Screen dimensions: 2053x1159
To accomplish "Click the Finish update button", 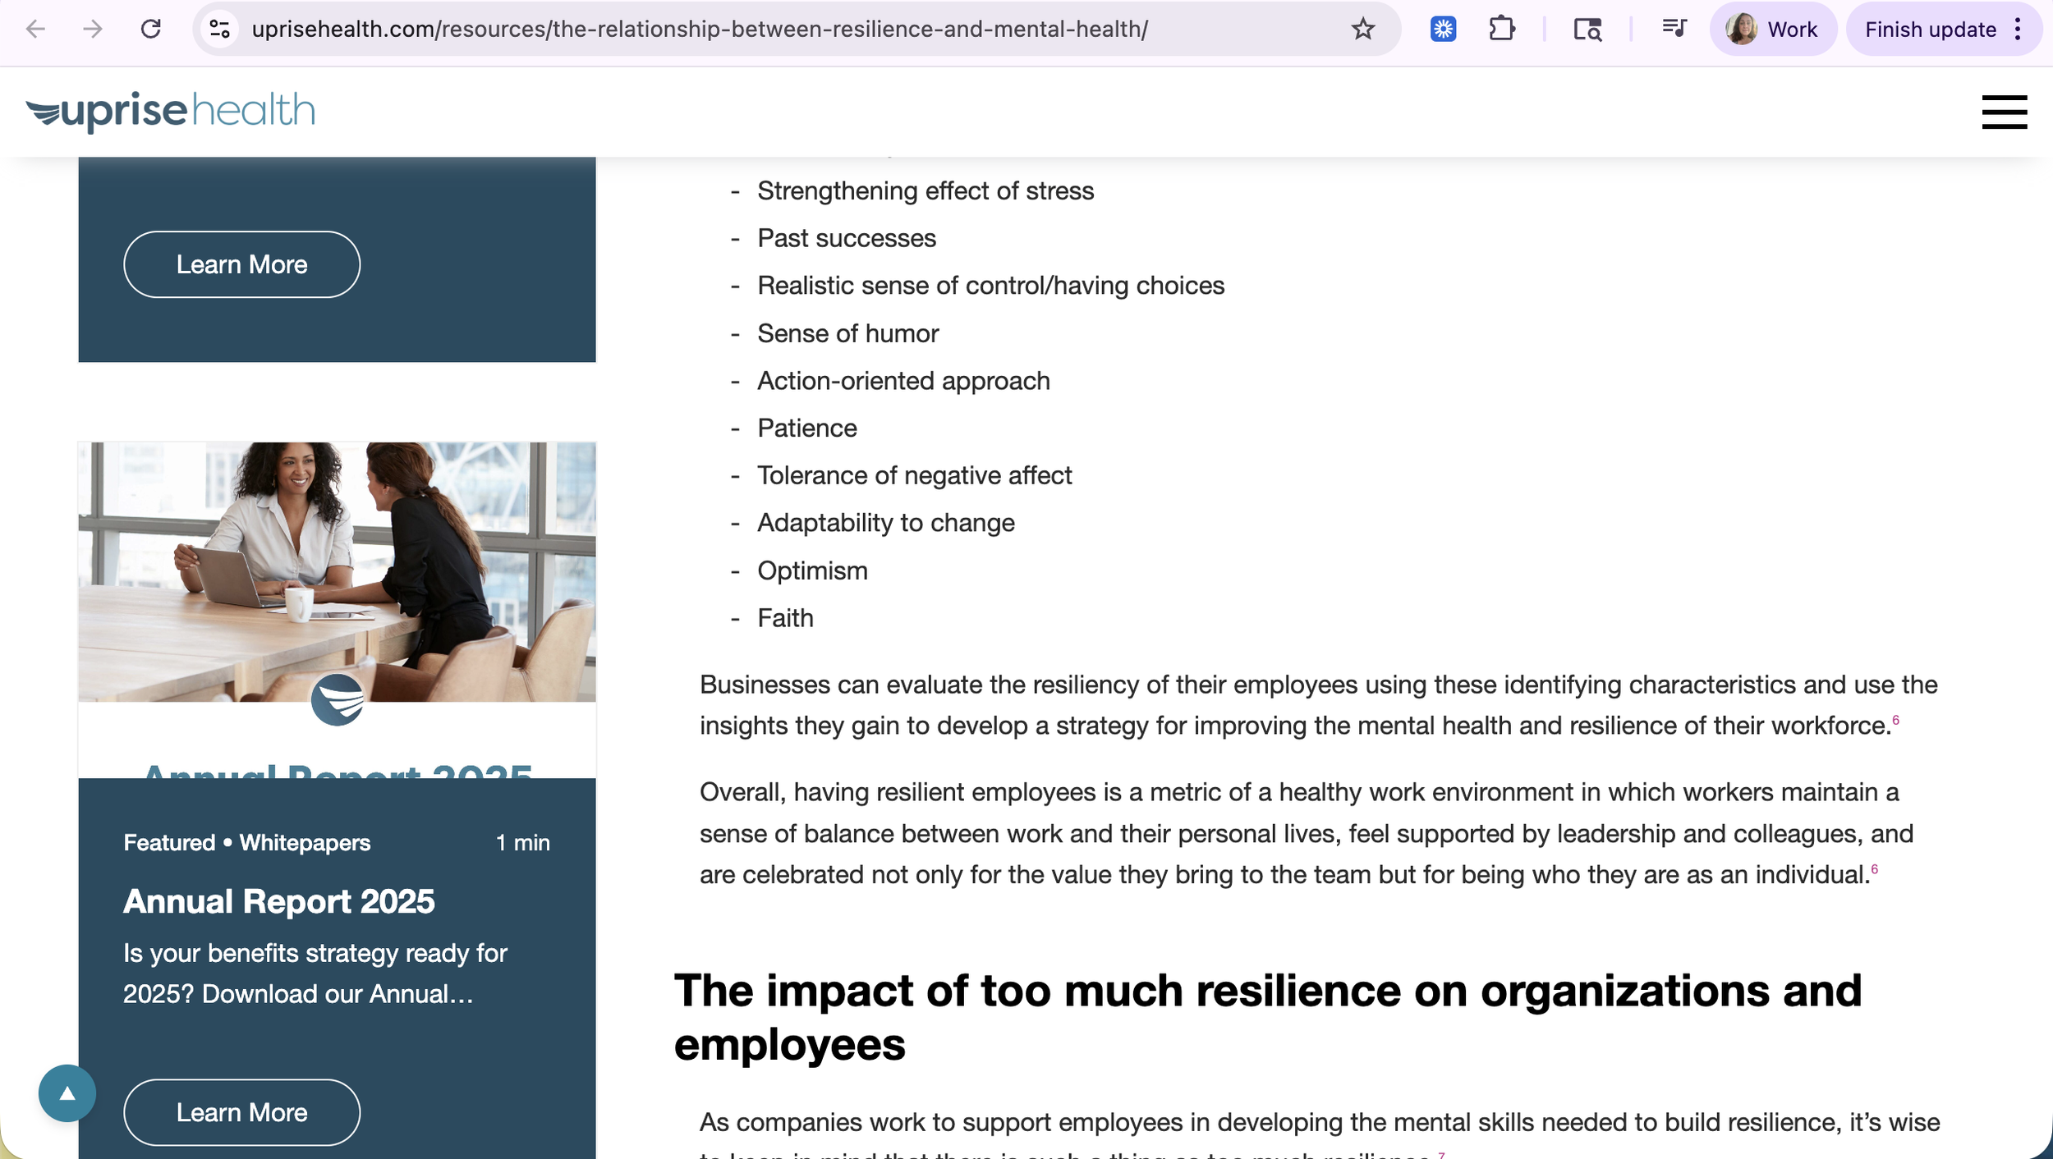I will (1929, 30).
